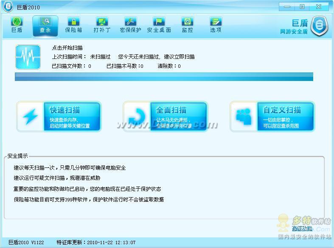
Task: Open the 高级功能 advanced features link
Action: tap(302, 228)
